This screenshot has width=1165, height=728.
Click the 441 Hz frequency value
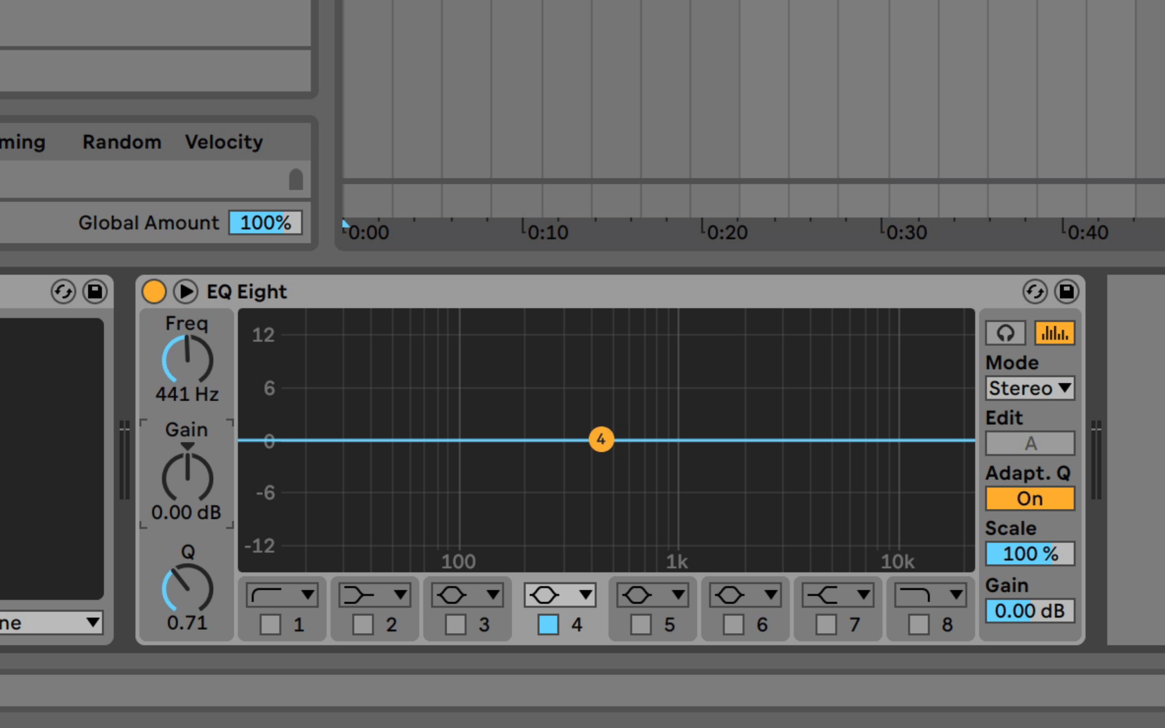pyautogui.click(x=187, y=395)
